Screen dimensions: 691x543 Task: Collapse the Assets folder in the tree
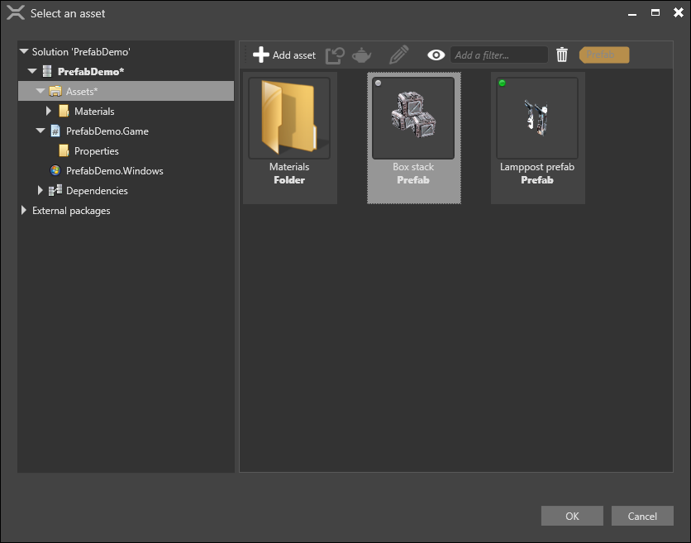(x=39, y=91)
